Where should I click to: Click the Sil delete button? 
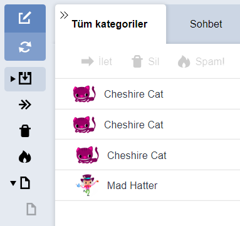[x=145, y=61]
